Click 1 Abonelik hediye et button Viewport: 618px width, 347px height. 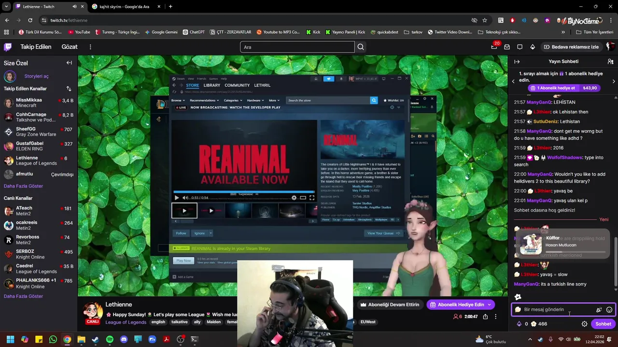click(x=564, y=88)
